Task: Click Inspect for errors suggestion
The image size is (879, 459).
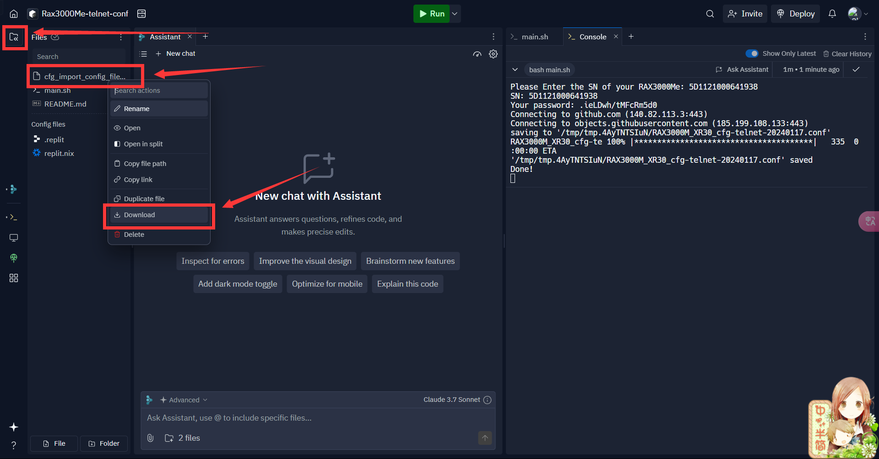Action: (213, 261)
